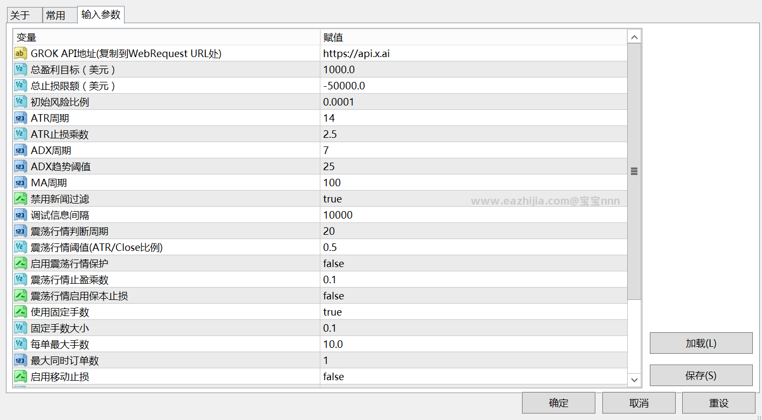Click the icon beside 震荡行情止盈乘数
The image size is (762, 420).
(20, 279)
